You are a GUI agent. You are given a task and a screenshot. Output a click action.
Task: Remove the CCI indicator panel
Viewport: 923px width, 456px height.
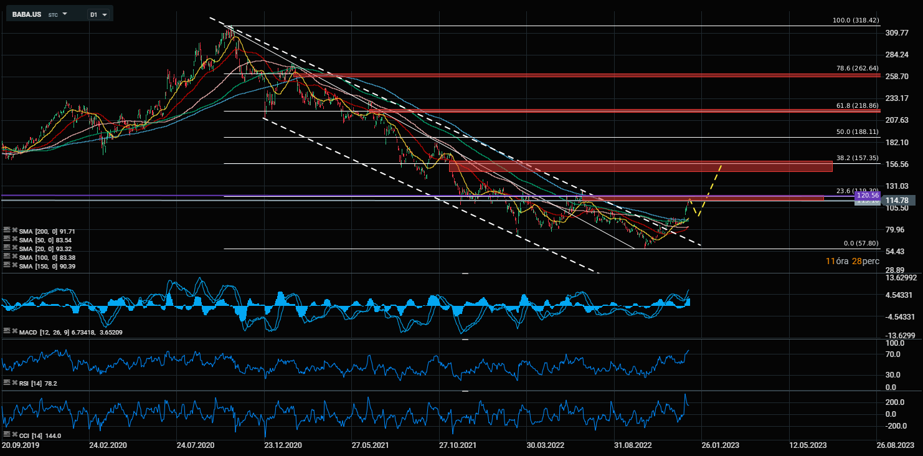click(14, 435)
